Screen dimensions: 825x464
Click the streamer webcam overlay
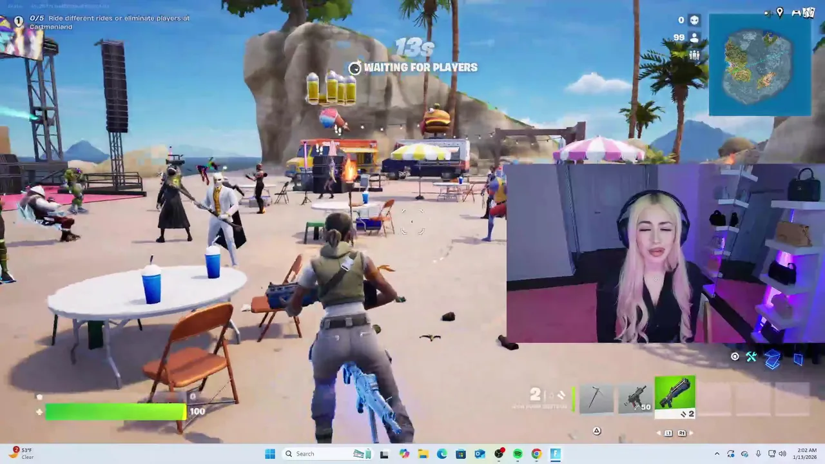tap(665, 253)
